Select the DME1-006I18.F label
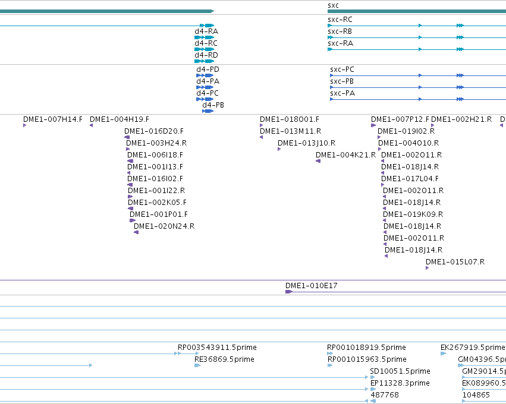Image resolution: width=506 pixels, height=404 pixels. pos(155,155)
